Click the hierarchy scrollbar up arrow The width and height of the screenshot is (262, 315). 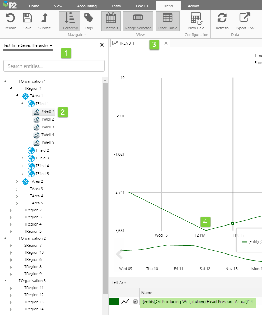(105, 80)
